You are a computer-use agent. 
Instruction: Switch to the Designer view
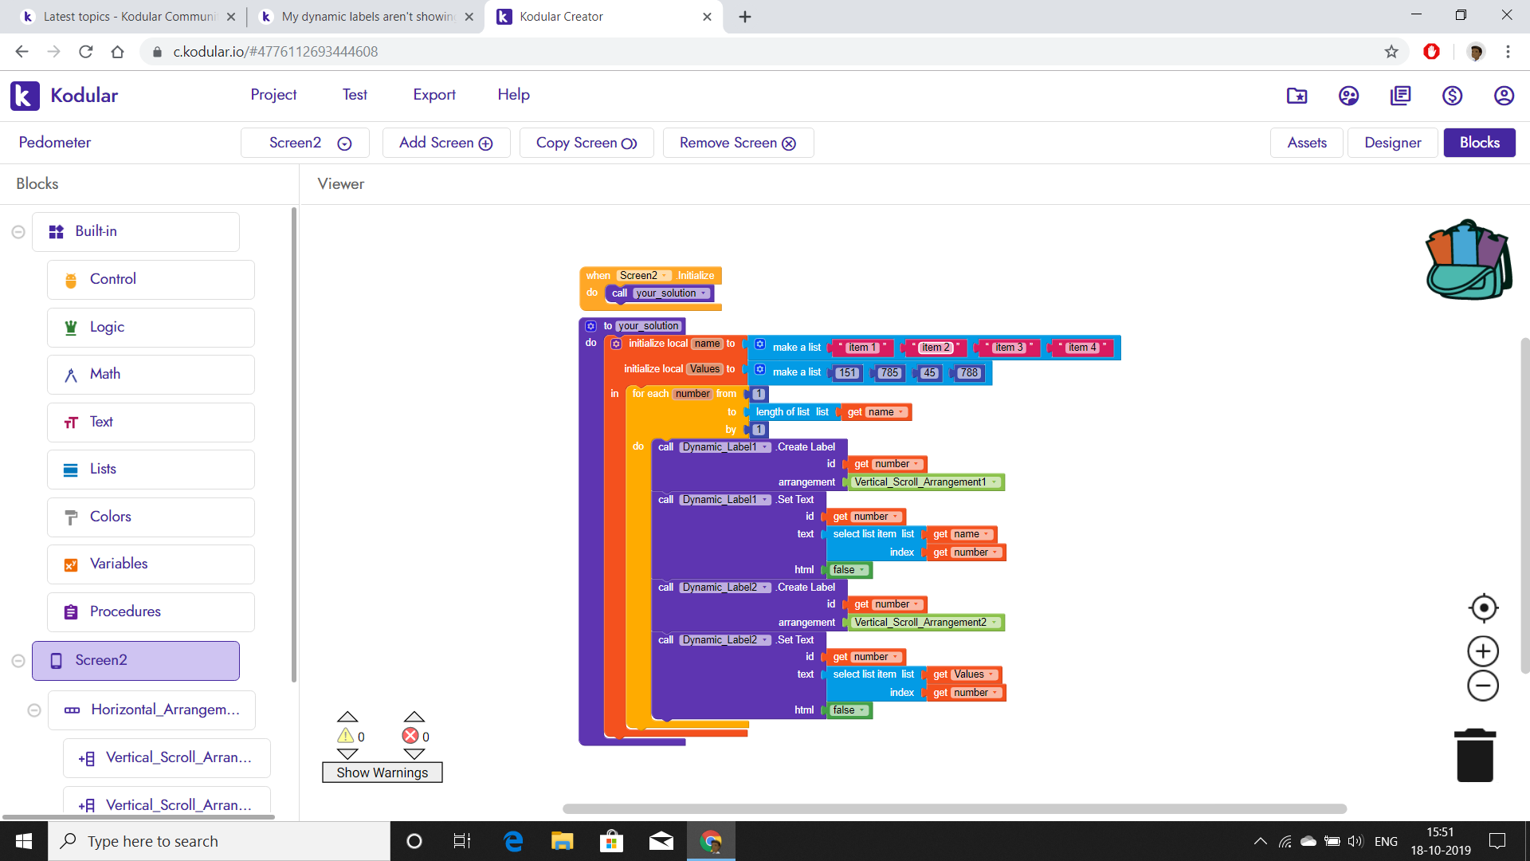click(1392, 143)
